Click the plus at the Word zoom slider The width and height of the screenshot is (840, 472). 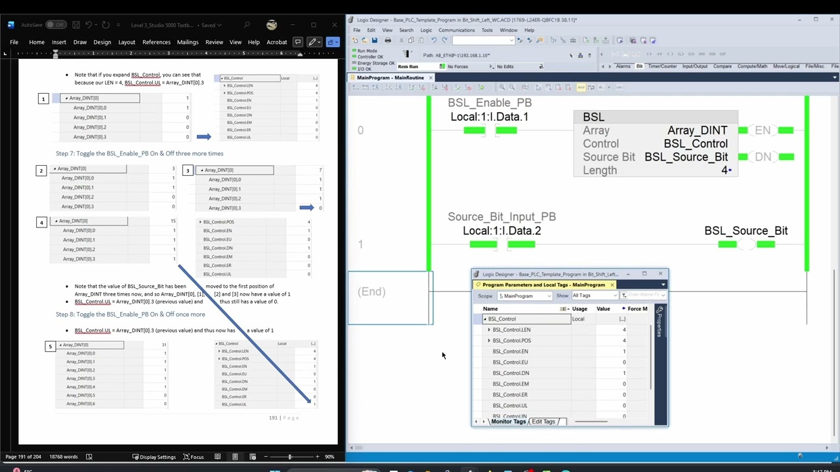pos(318,457)
